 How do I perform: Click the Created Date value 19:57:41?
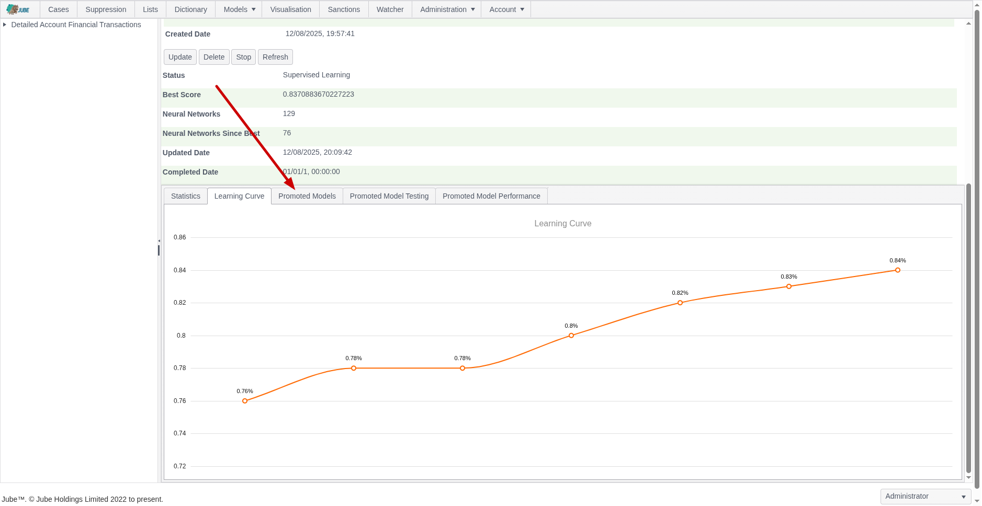point(320,33)
